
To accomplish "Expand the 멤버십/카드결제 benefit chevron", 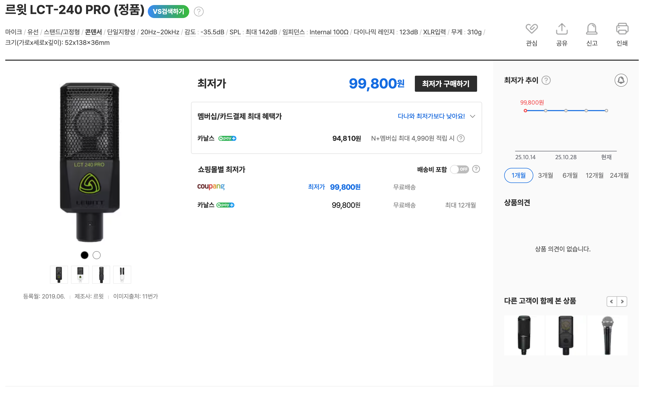I will (x=473, y=116).
